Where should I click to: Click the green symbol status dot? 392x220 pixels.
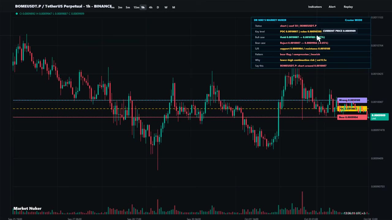click(x=17, y=14)
